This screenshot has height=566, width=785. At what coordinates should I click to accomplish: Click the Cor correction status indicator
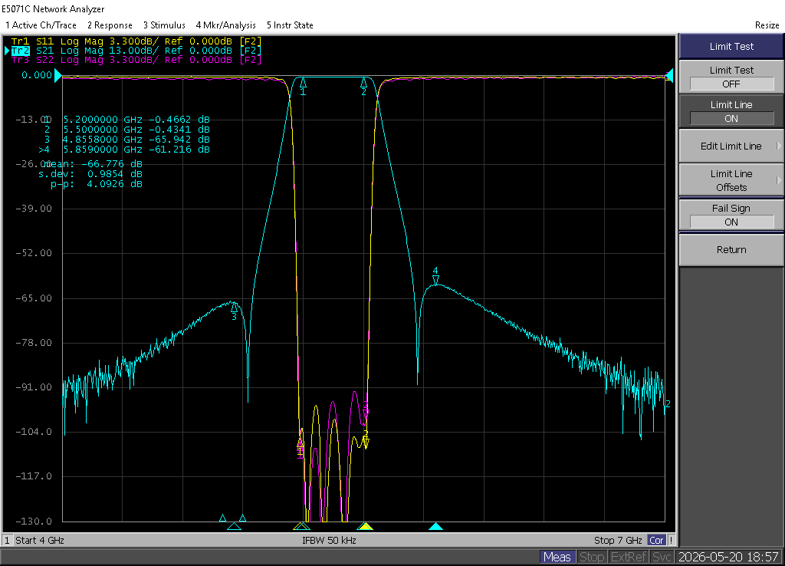pos(656,540)
